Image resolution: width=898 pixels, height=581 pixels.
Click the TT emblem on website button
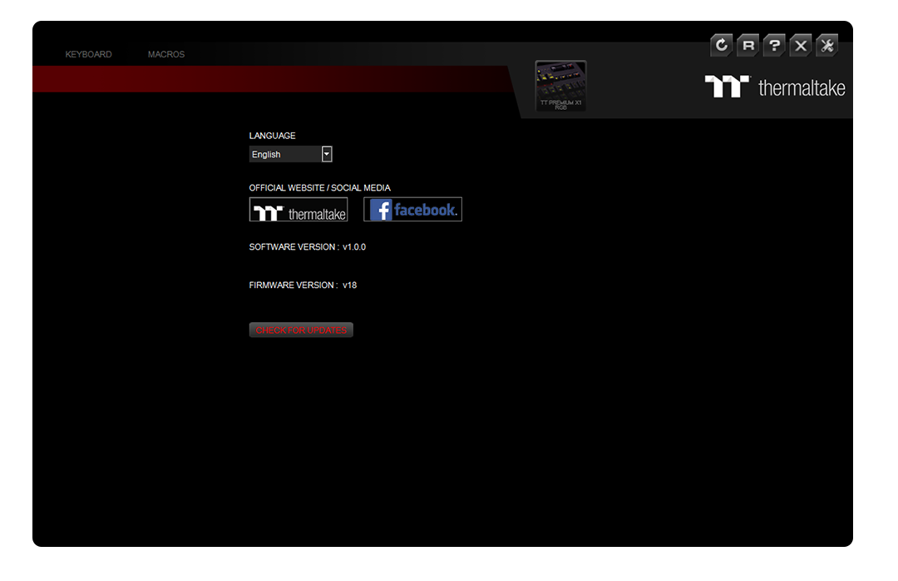pyautogui.click(x=269, y=213)
